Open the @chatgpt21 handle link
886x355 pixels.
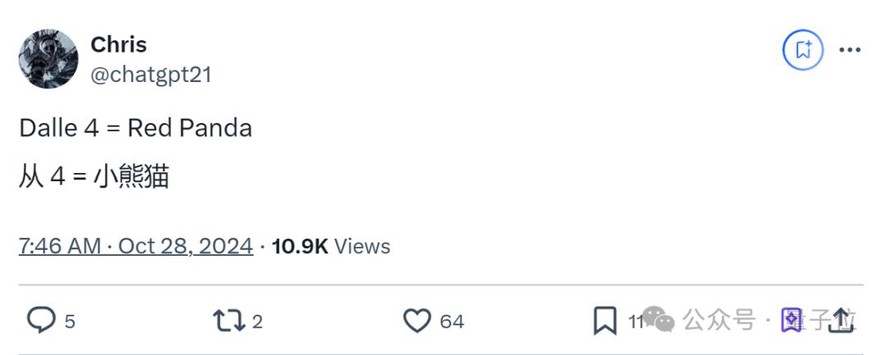[151, 75]
